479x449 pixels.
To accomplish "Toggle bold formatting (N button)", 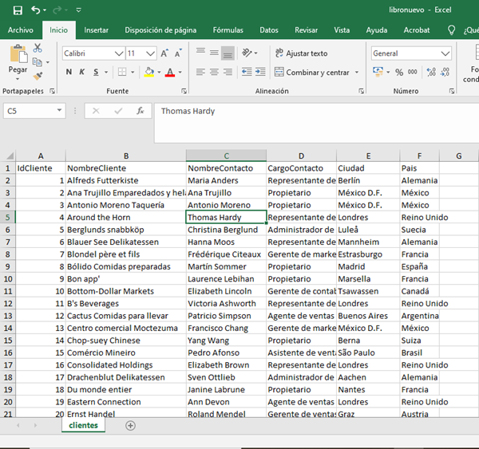I will click(69, 73).
